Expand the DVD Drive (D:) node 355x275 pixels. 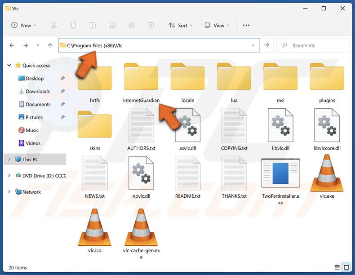click(x=9, y=175)
